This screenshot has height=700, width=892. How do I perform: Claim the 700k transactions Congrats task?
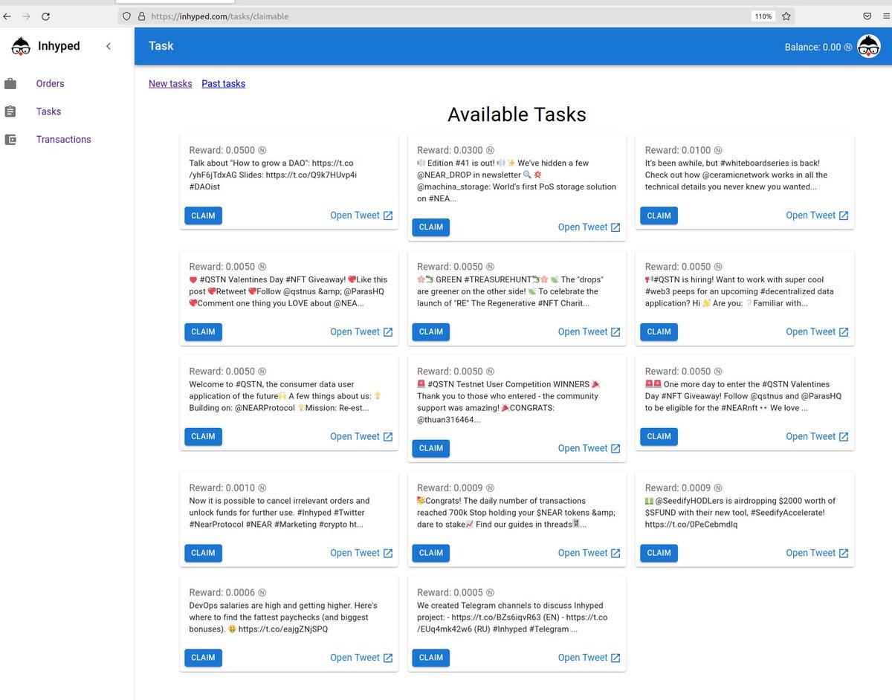tap(431, 553)
